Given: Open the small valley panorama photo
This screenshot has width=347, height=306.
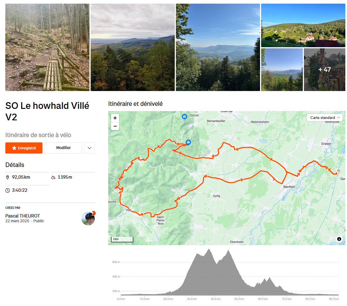Looking at the screenshot, I should click(x=282, y=70).
